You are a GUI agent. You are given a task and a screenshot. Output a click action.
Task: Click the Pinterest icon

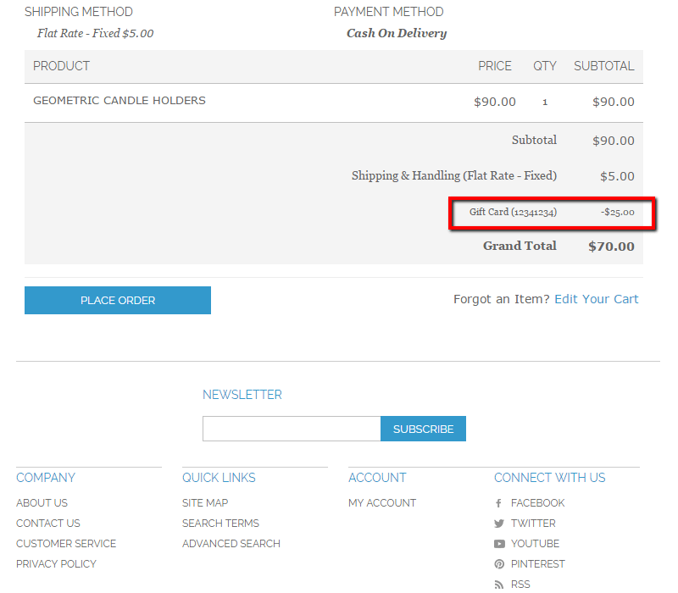499,564
